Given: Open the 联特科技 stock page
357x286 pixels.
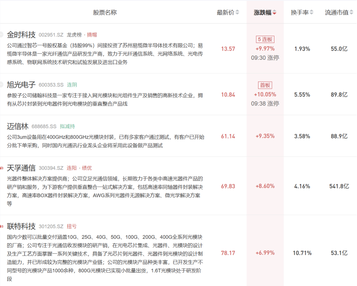Looking at the screenshot, I should (21, 226).
